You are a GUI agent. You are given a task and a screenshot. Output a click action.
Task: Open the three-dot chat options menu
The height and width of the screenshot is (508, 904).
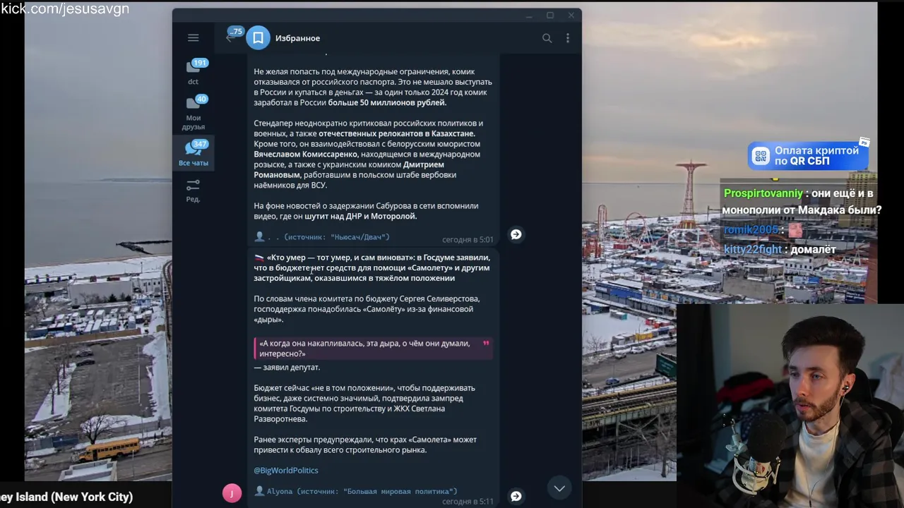pos(567,38)
